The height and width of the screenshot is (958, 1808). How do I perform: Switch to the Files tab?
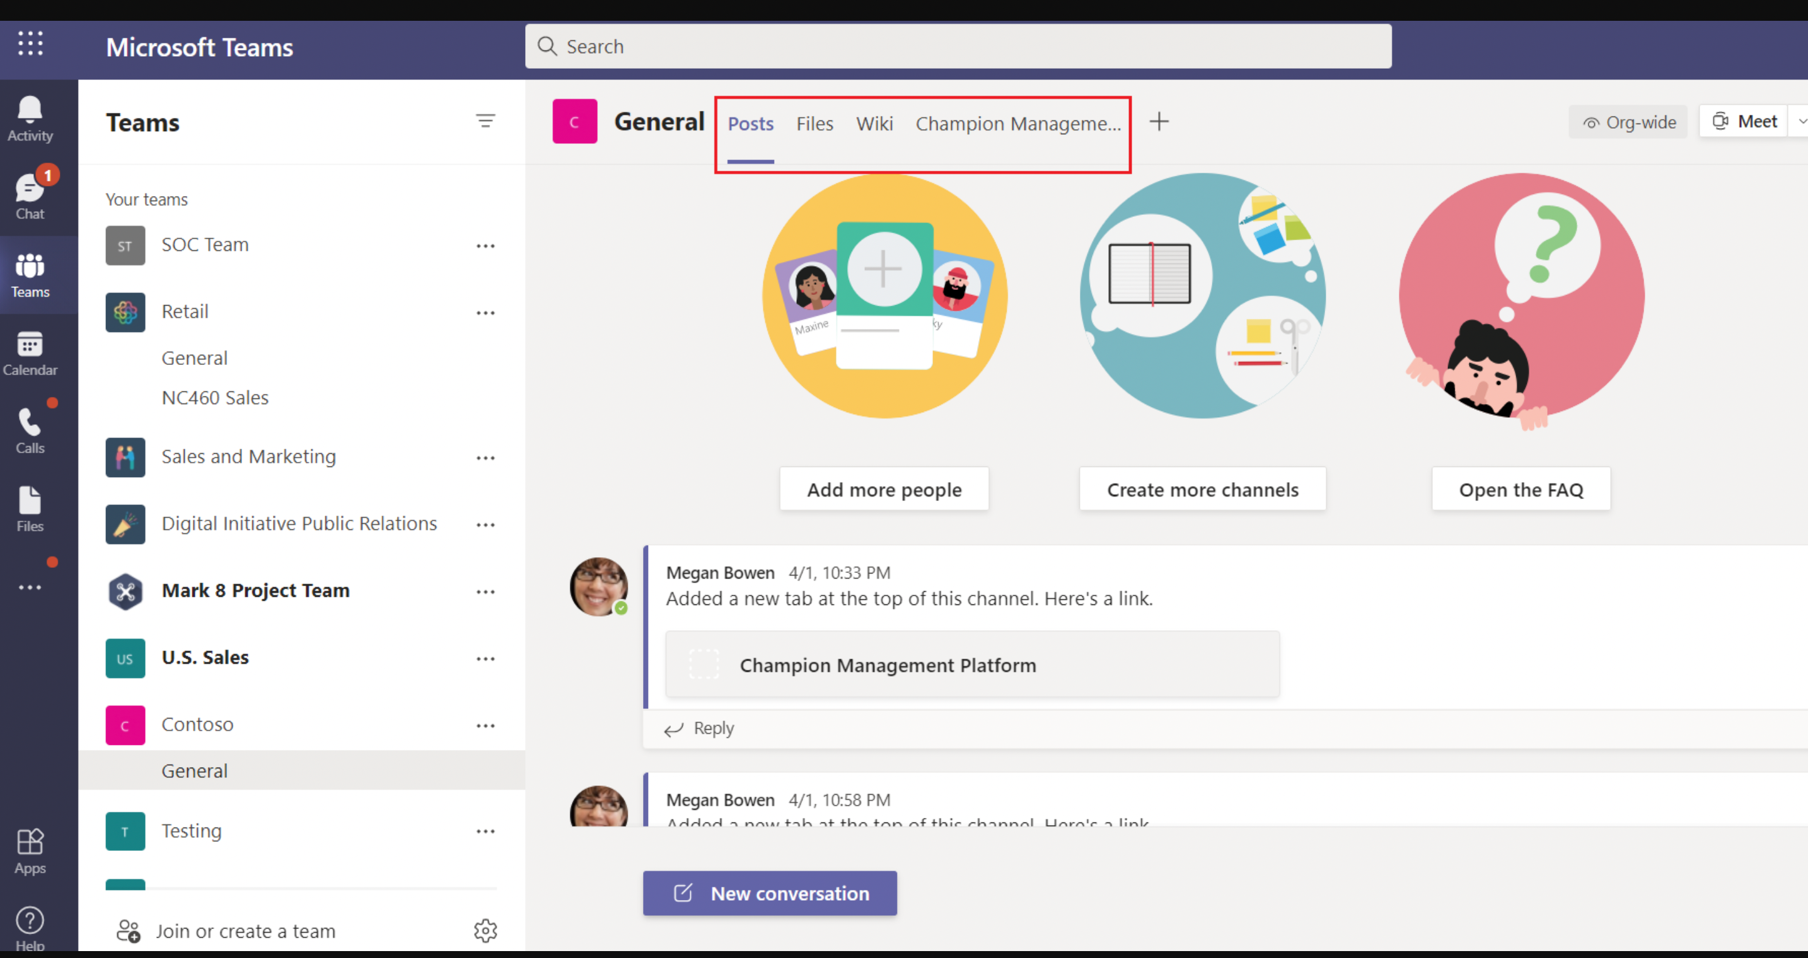coord(814,124)
